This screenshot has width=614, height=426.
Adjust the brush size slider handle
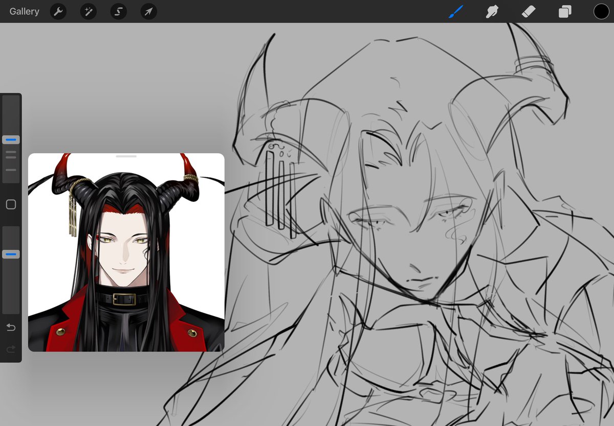(x=11, y=139)
